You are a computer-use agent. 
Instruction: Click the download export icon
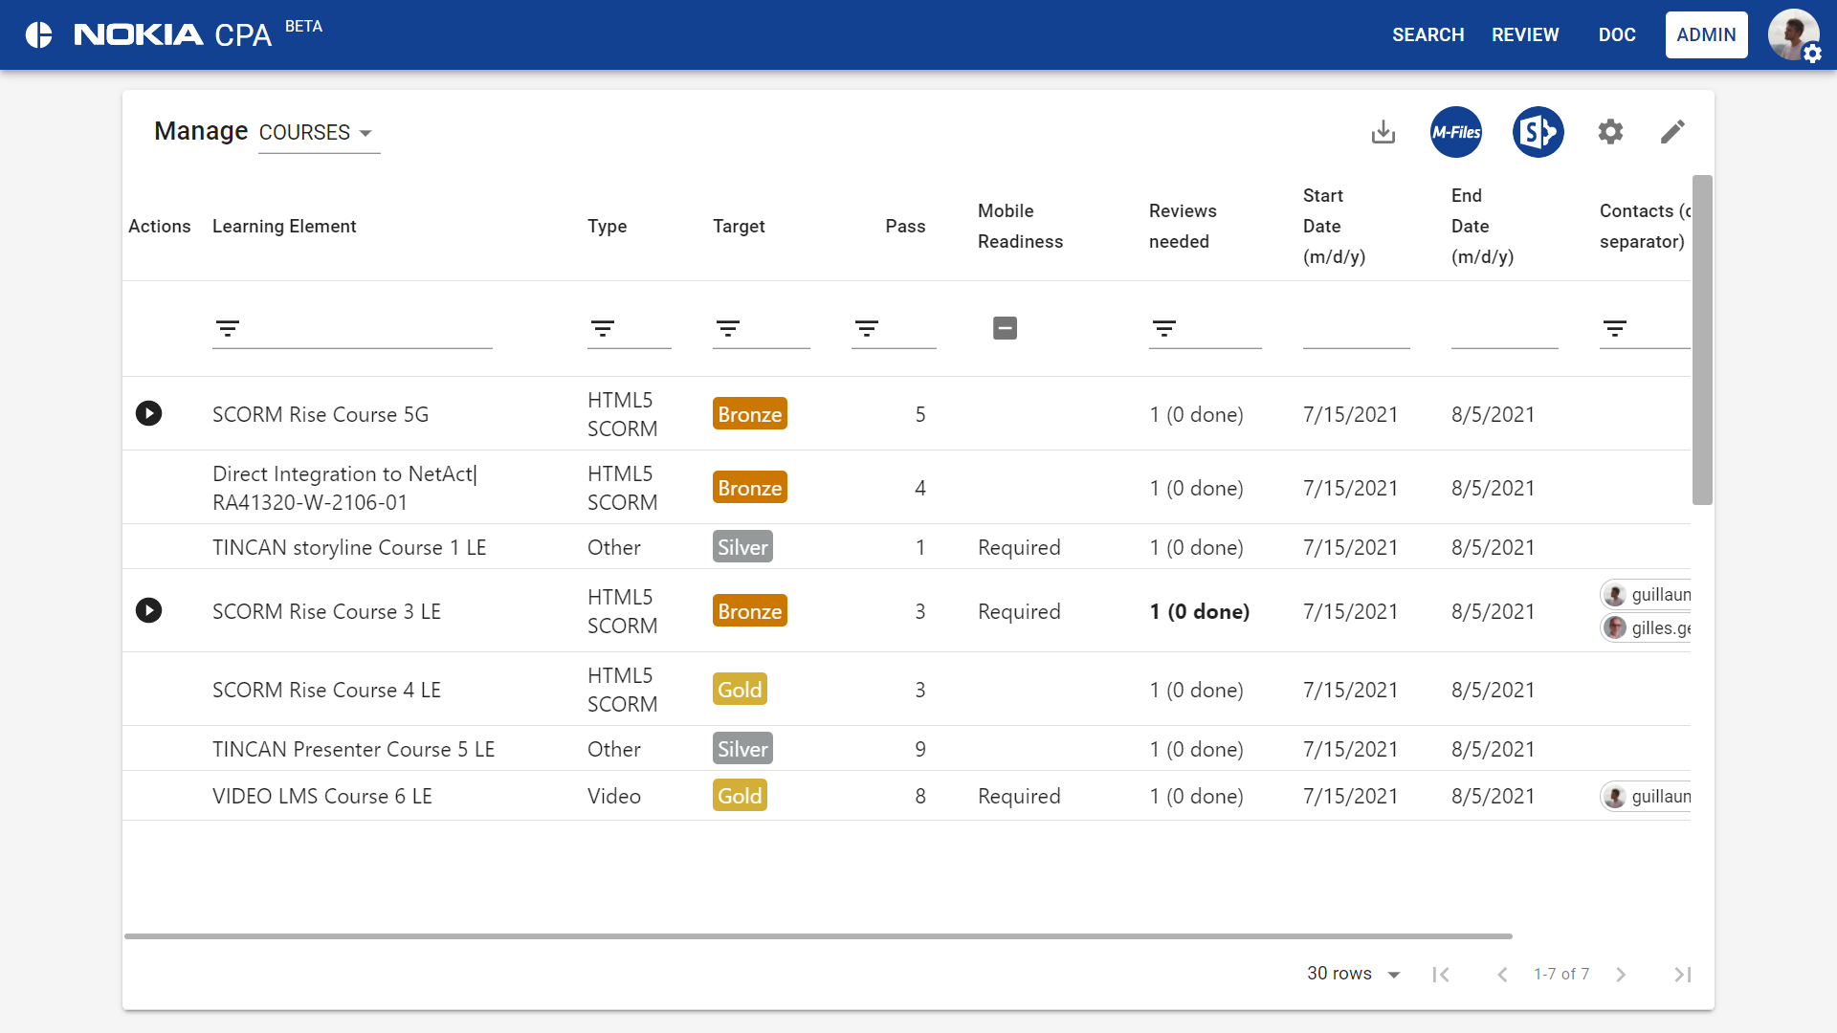(1383, 132)
